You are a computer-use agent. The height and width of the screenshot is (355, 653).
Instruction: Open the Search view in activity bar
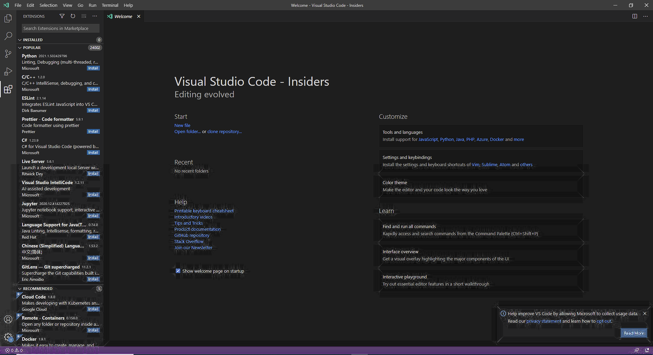[x=8, y=36]
